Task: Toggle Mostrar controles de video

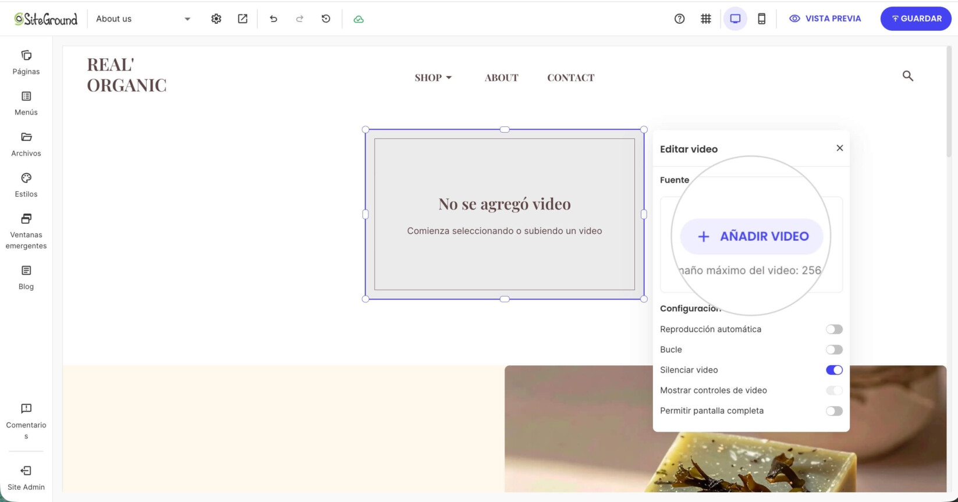Action: click(x=834, y=390)
